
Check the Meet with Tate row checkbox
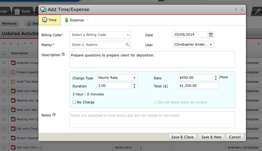point(4,110)
